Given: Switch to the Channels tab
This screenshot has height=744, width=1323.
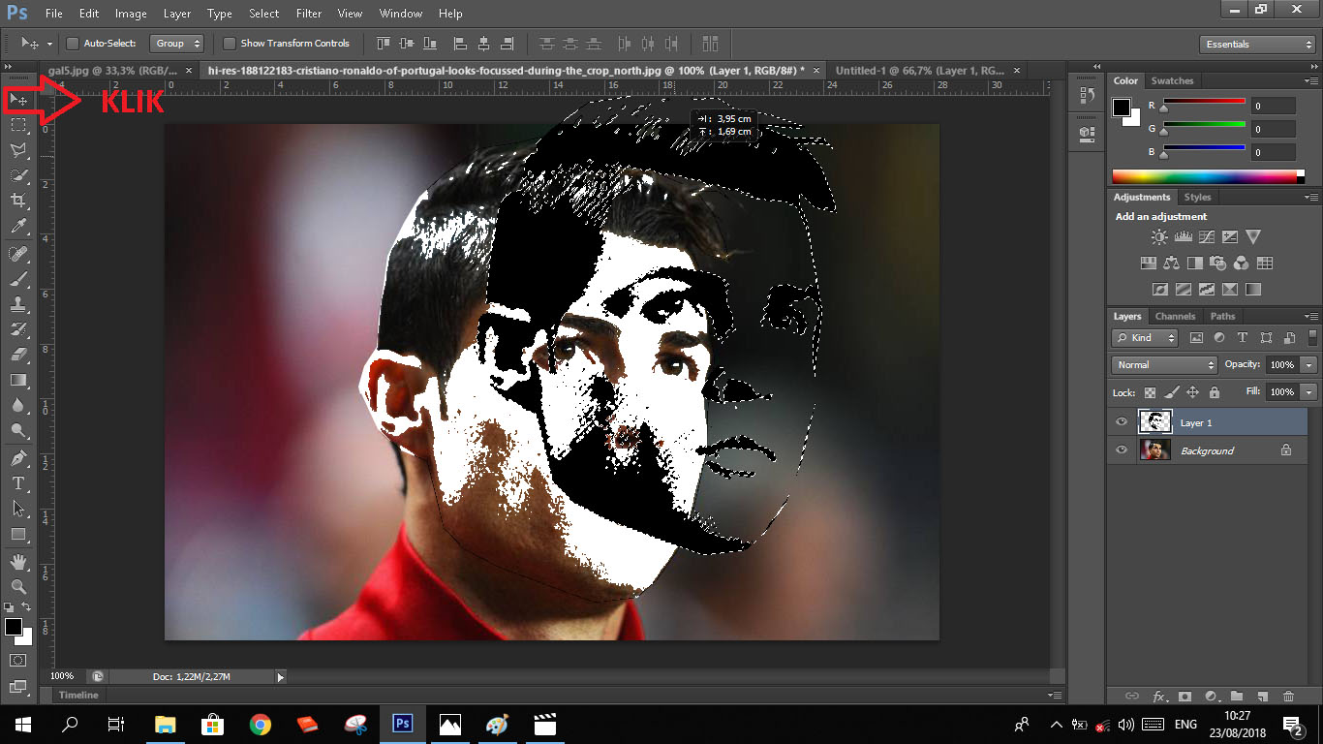Looking at the screenshot, I should (x=1175, y=317).
